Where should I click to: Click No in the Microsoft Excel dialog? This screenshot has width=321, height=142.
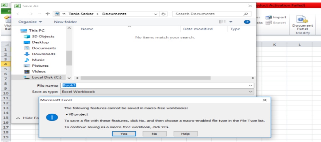coord(155,134)
